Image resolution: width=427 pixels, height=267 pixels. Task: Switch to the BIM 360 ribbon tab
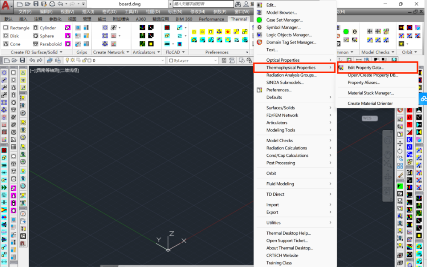tap(184, 19)
